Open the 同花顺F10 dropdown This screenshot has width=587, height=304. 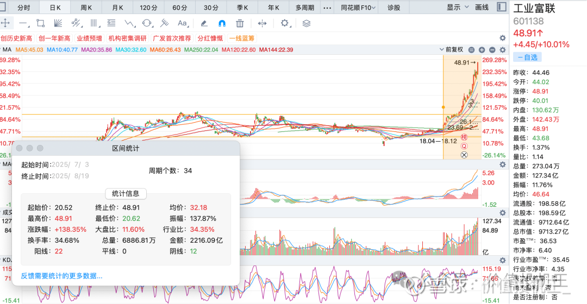pyautogui.click(x=358, y=8)
